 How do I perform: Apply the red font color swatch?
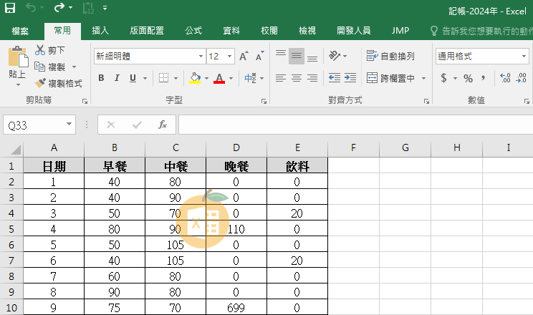pos(219,78)
